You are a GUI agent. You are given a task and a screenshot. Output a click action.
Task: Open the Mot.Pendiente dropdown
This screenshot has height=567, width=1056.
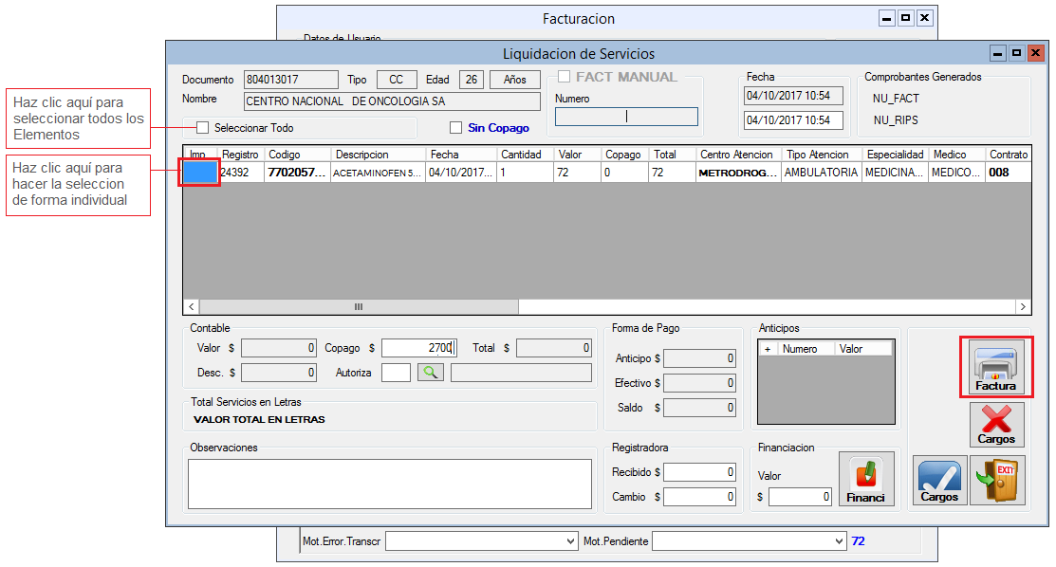838,541
